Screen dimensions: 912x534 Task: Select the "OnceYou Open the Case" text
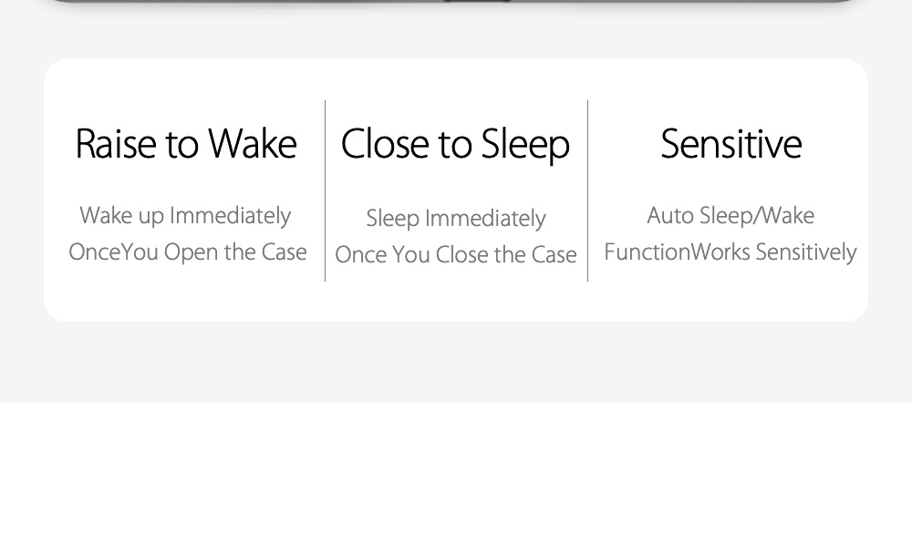coord(187,252)
